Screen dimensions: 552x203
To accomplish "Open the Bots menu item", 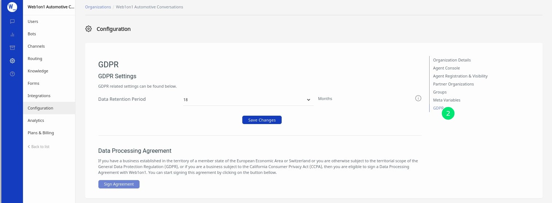I will pyautogui.click(x=49, y=34).
